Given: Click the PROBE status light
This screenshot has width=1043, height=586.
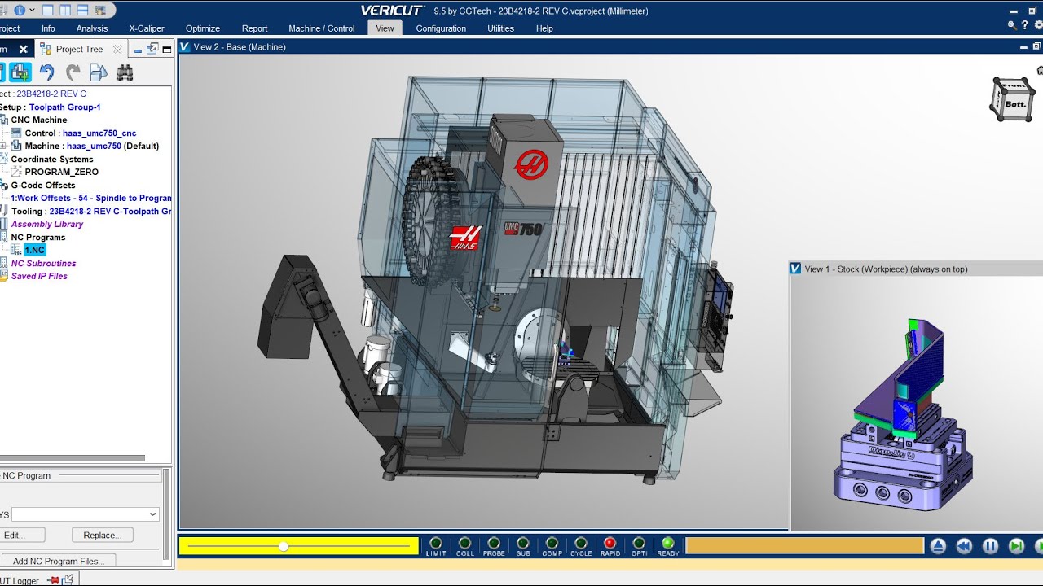Looking at the screenshot, I should click(494, 543).
